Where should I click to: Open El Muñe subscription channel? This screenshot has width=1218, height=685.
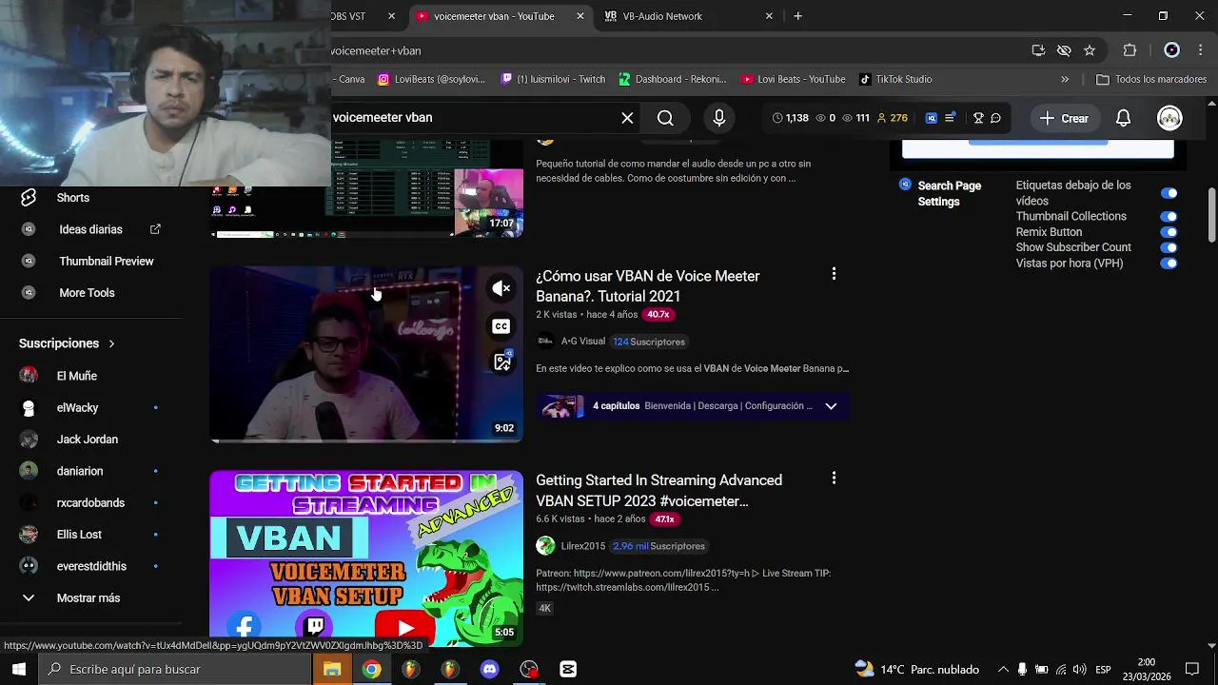pos(76,376)
